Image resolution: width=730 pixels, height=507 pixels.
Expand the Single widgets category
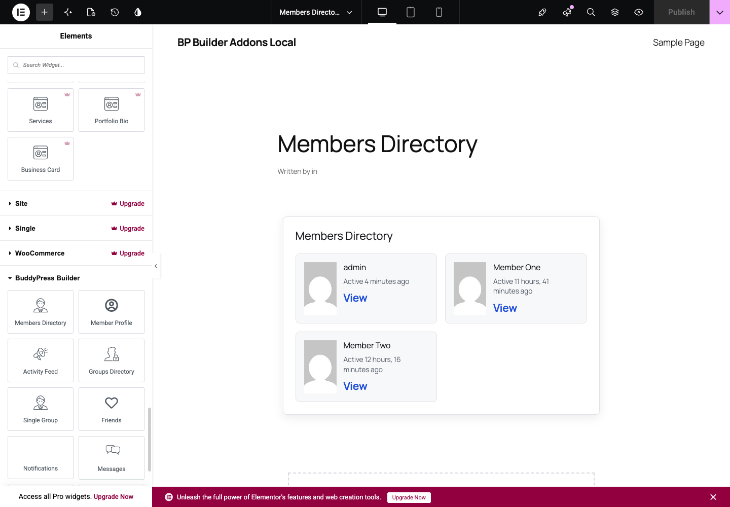25,228
